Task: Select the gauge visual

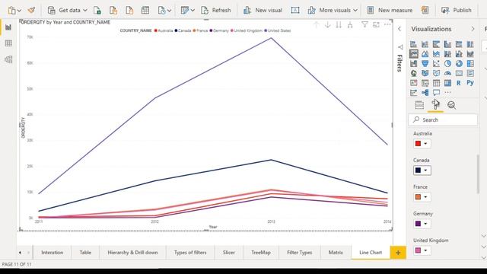Action: point(447,73)
